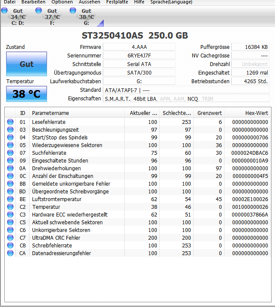Click the Hex-Wert column header

[248, 113]
